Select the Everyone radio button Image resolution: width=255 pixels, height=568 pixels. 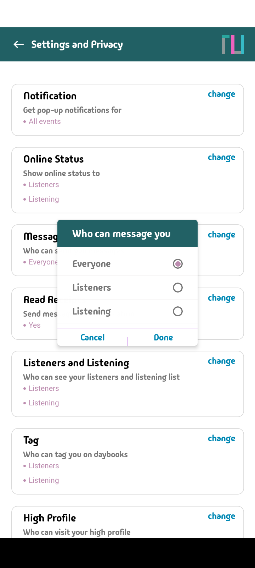click(177, 264)
